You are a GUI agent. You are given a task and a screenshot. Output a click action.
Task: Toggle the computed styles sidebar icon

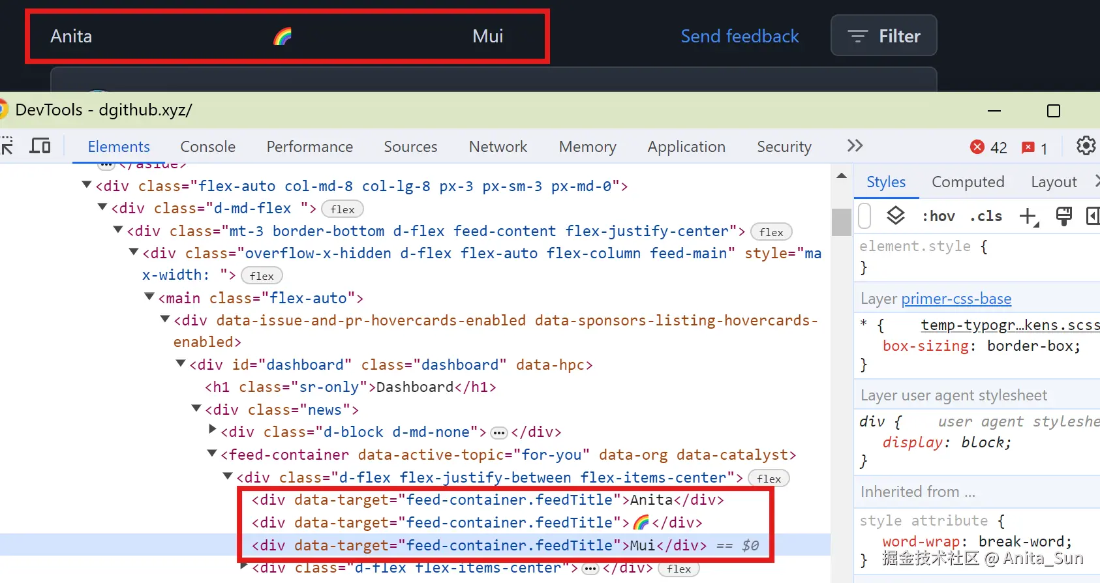[x=1093, y=216]
